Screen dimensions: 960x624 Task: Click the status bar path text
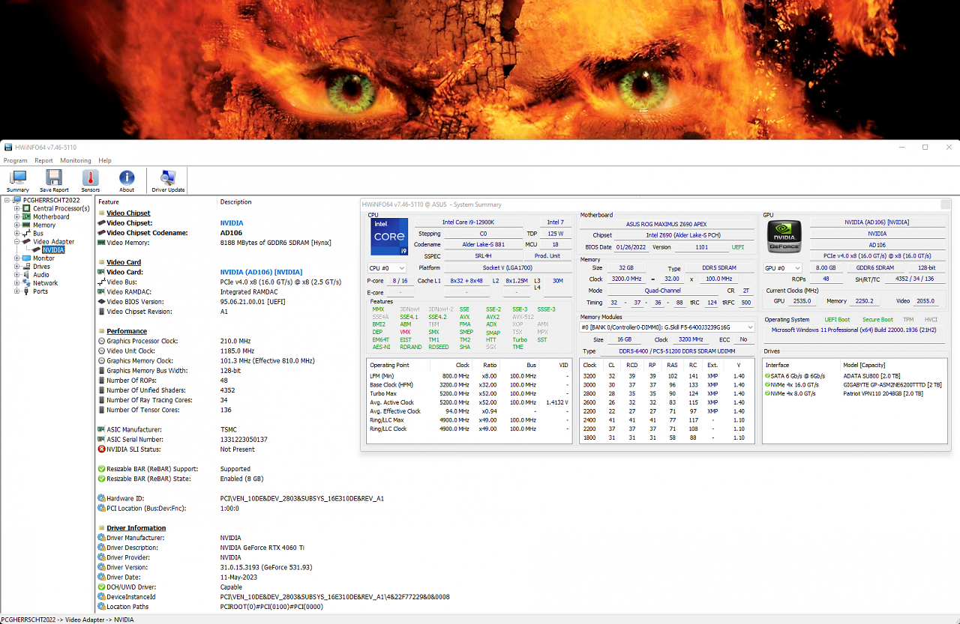(67, 620)
